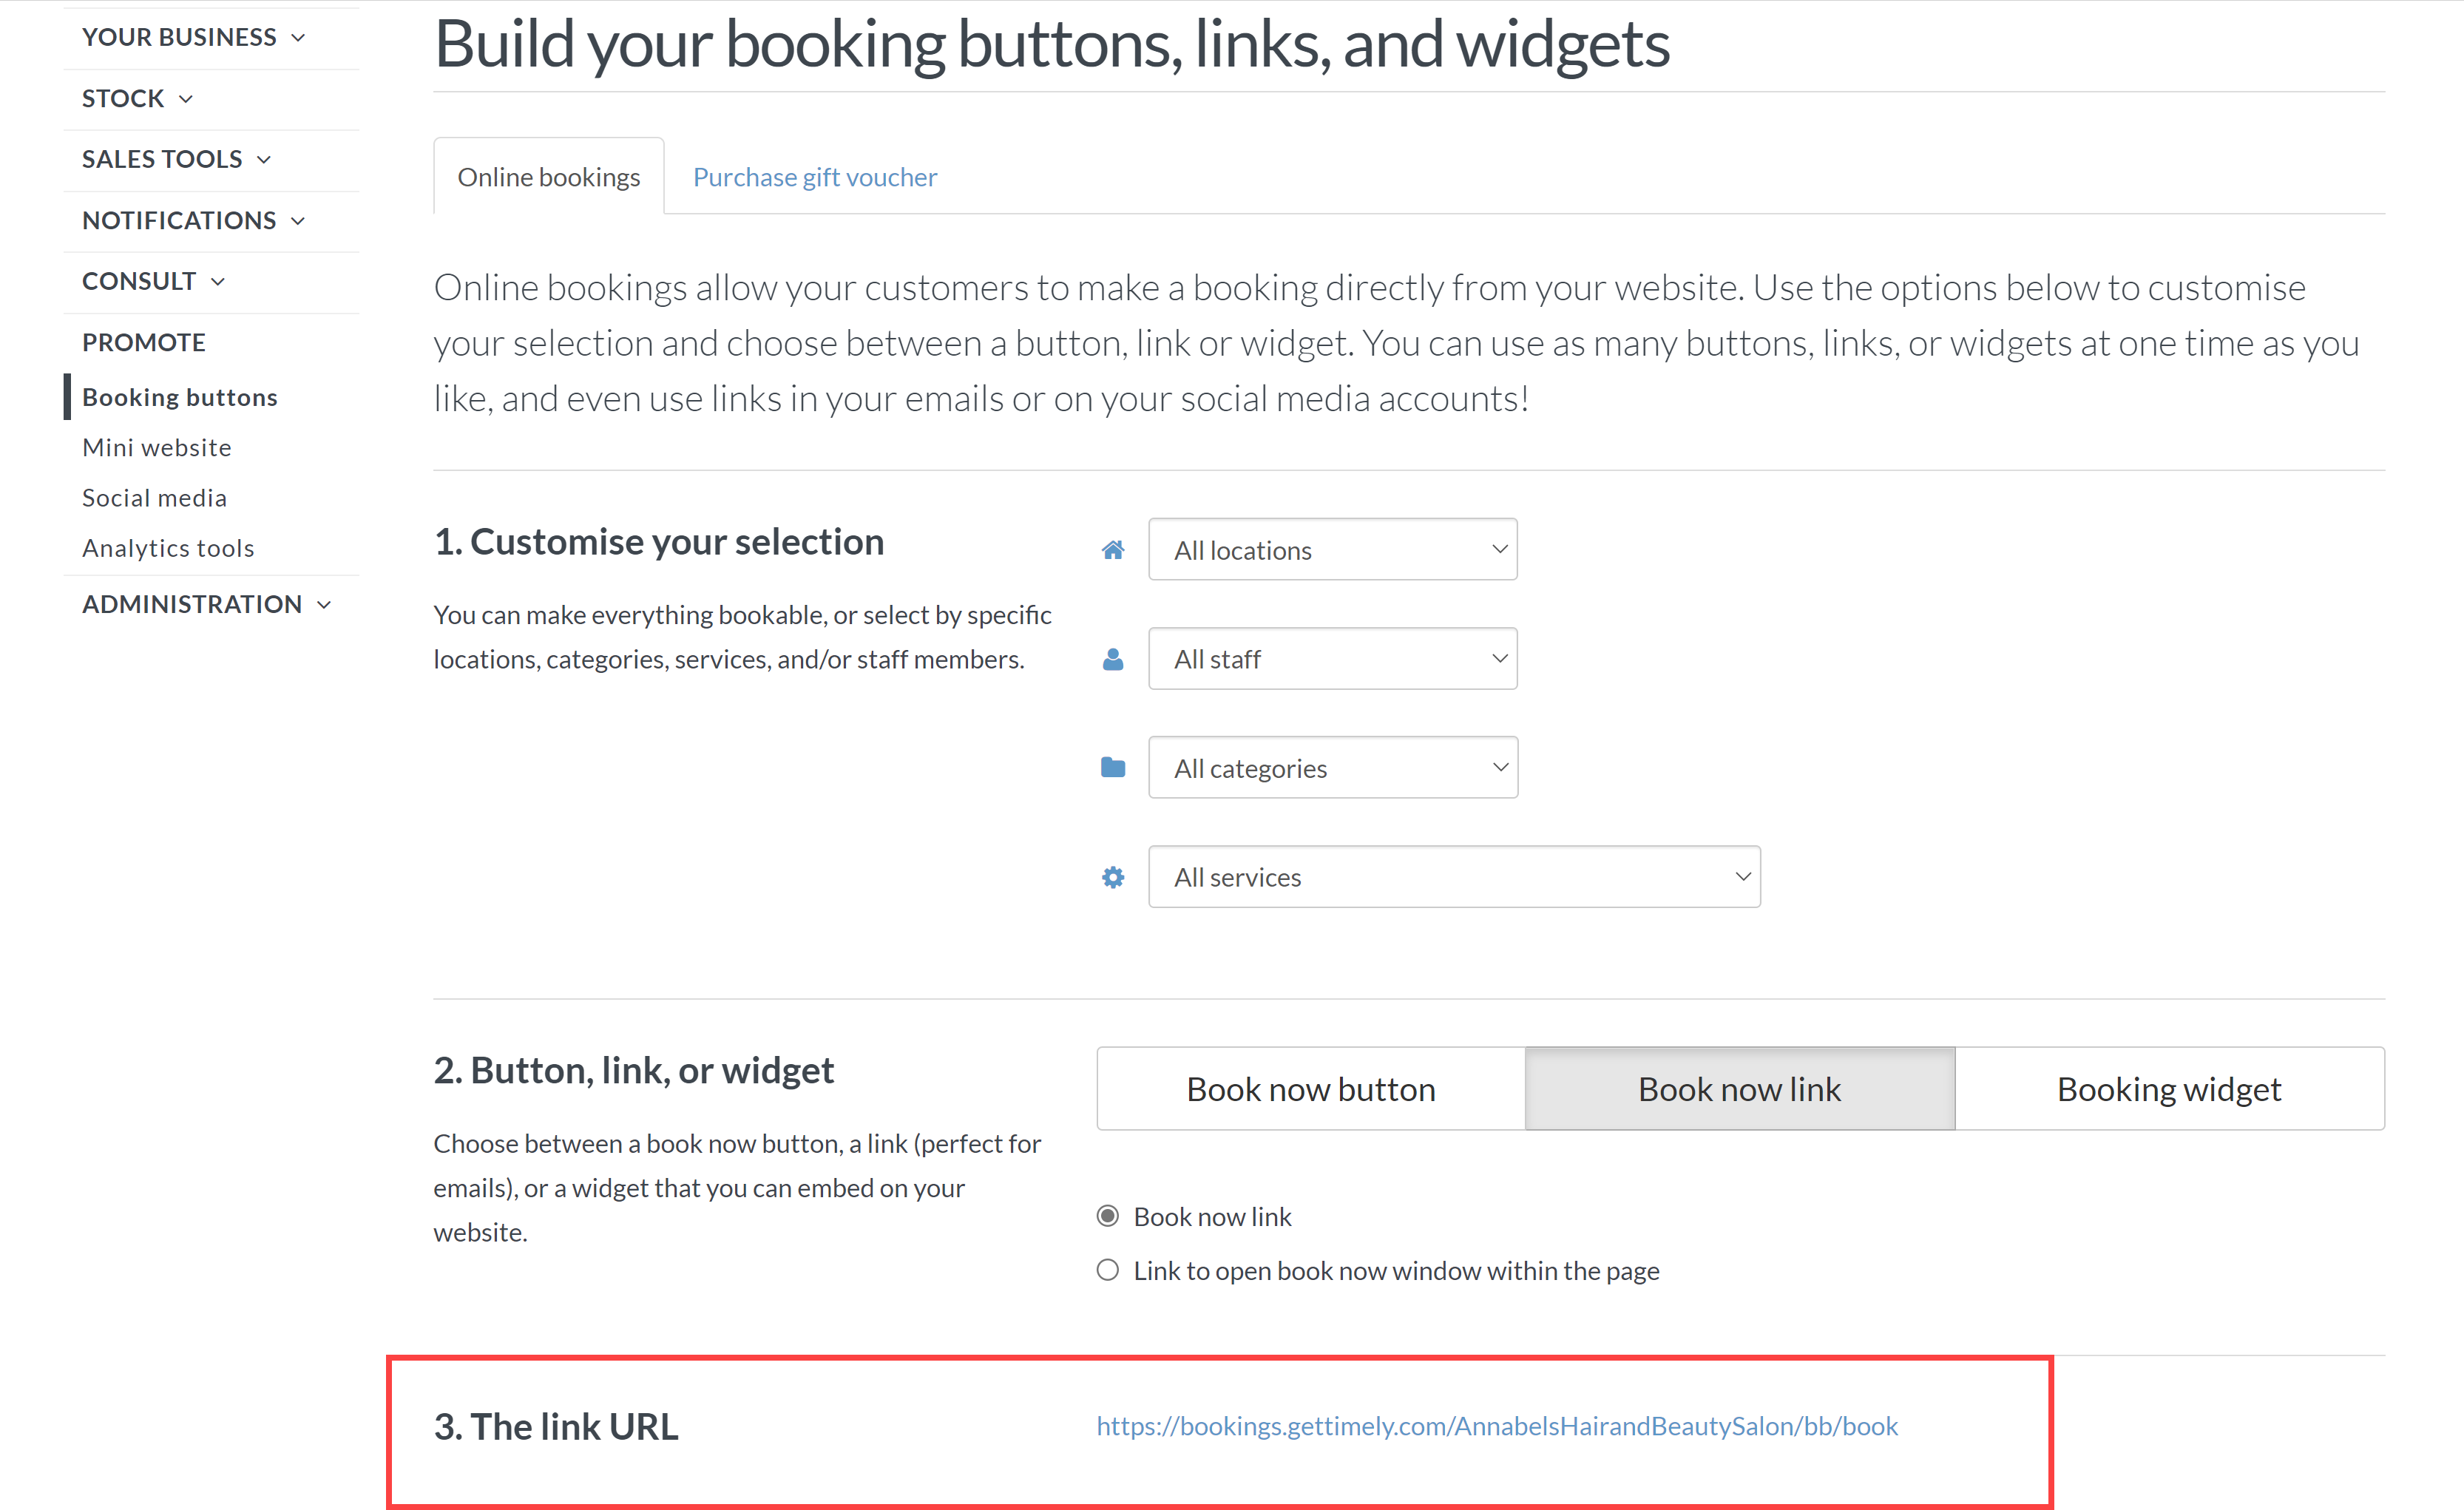Choose the Booking widget option

coord(2170,1088)
